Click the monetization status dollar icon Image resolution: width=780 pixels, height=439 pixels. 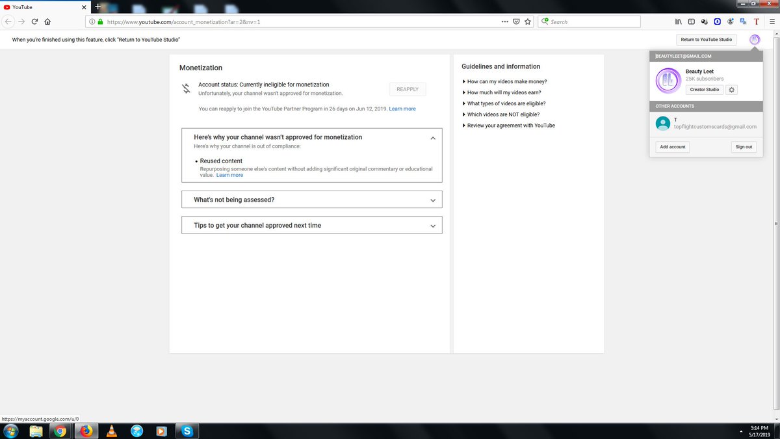pyautogui.click(x=186, y=88)
